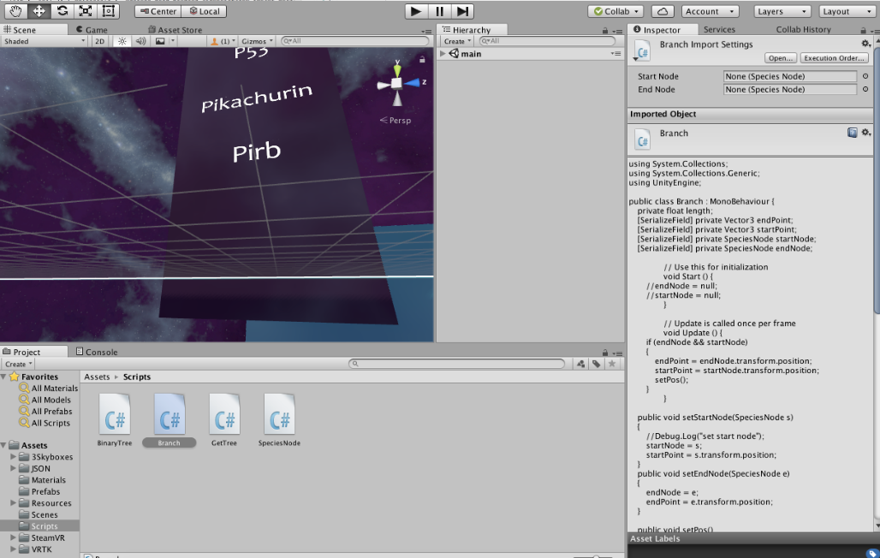Expand the main scene in Hierarchy
Screen dimensions: 880x558
(x=443, y=54)
